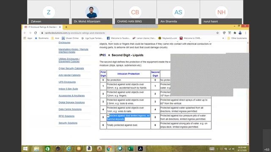Open the Security Solutions link
This screenshot has height=152, width=271.
pos(68,123)
